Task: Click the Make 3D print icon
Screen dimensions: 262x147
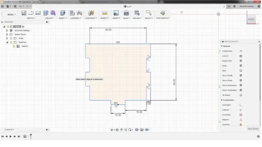Action: click(126, 13)
